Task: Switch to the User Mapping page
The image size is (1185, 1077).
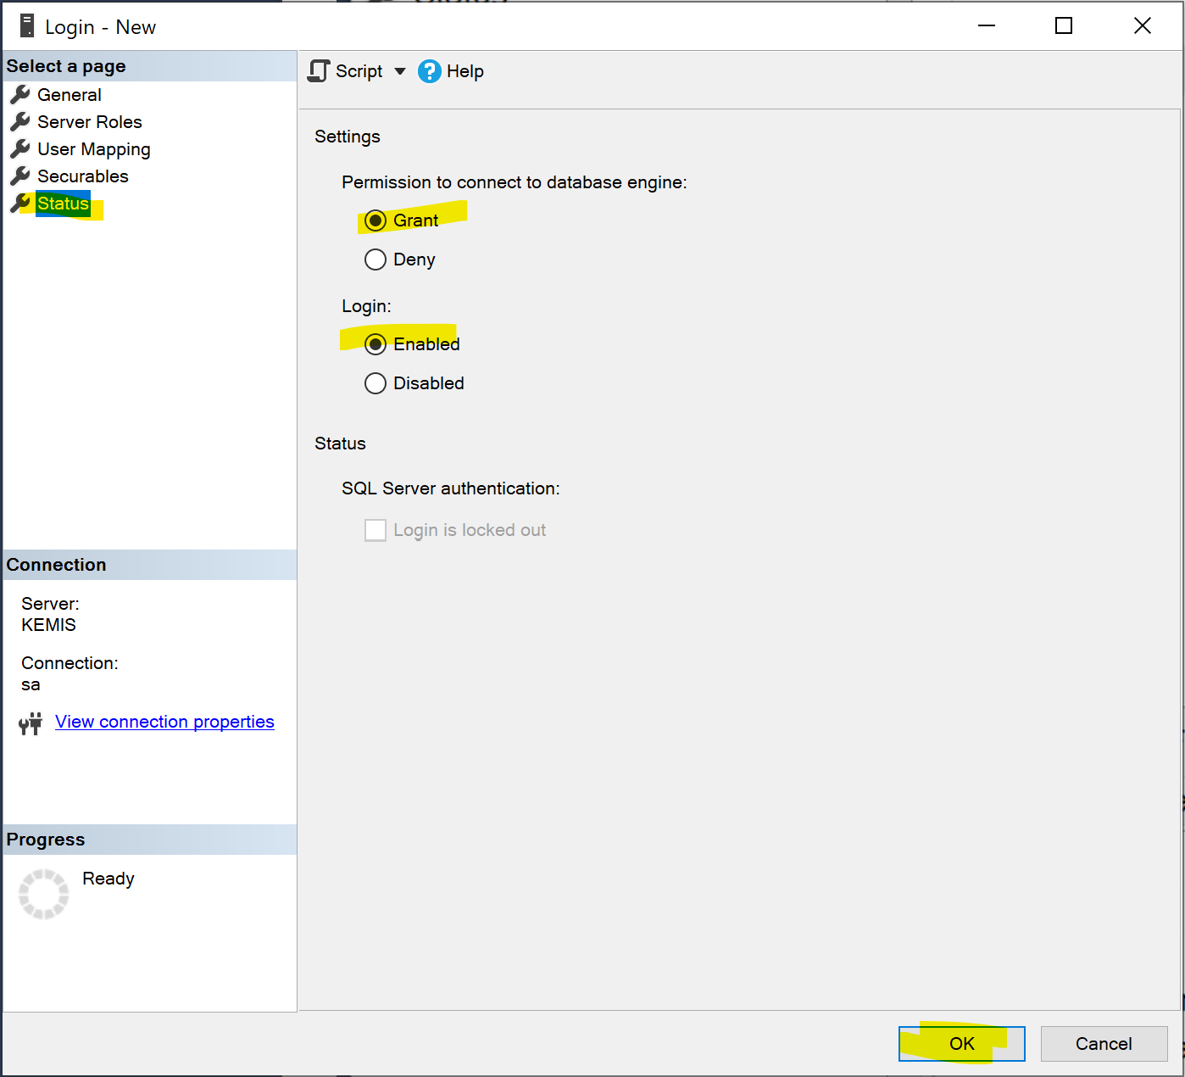Action: [x=93, y=149]
